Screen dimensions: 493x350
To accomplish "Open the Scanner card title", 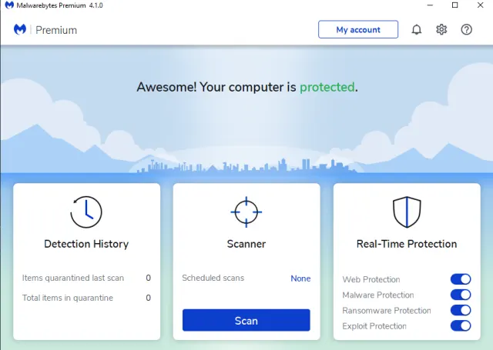I will (246, 244).
